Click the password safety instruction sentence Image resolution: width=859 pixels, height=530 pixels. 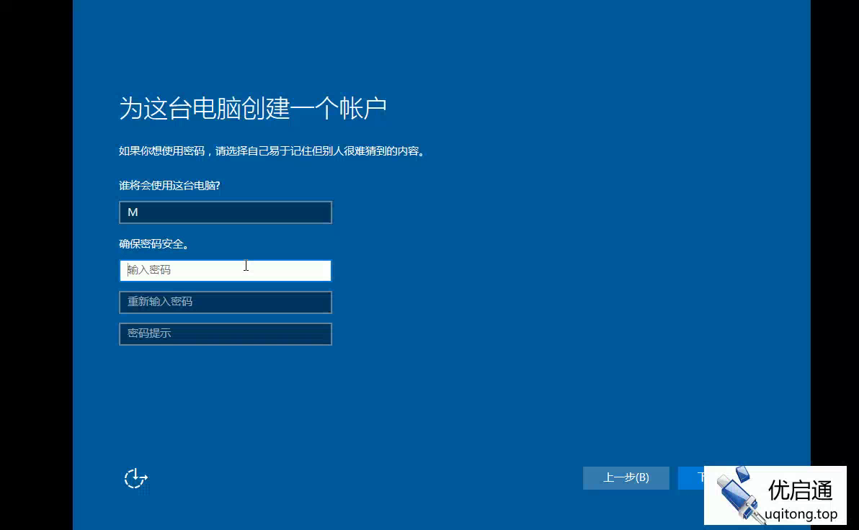pyautogui.click(x=271, y=151)
